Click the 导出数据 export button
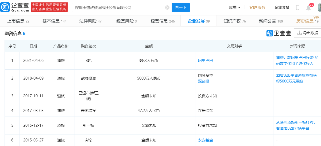 [x=307, y=33]
